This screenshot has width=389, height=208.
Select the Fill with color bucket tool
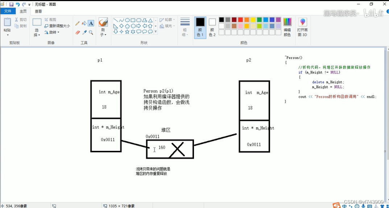pos(84,23)
